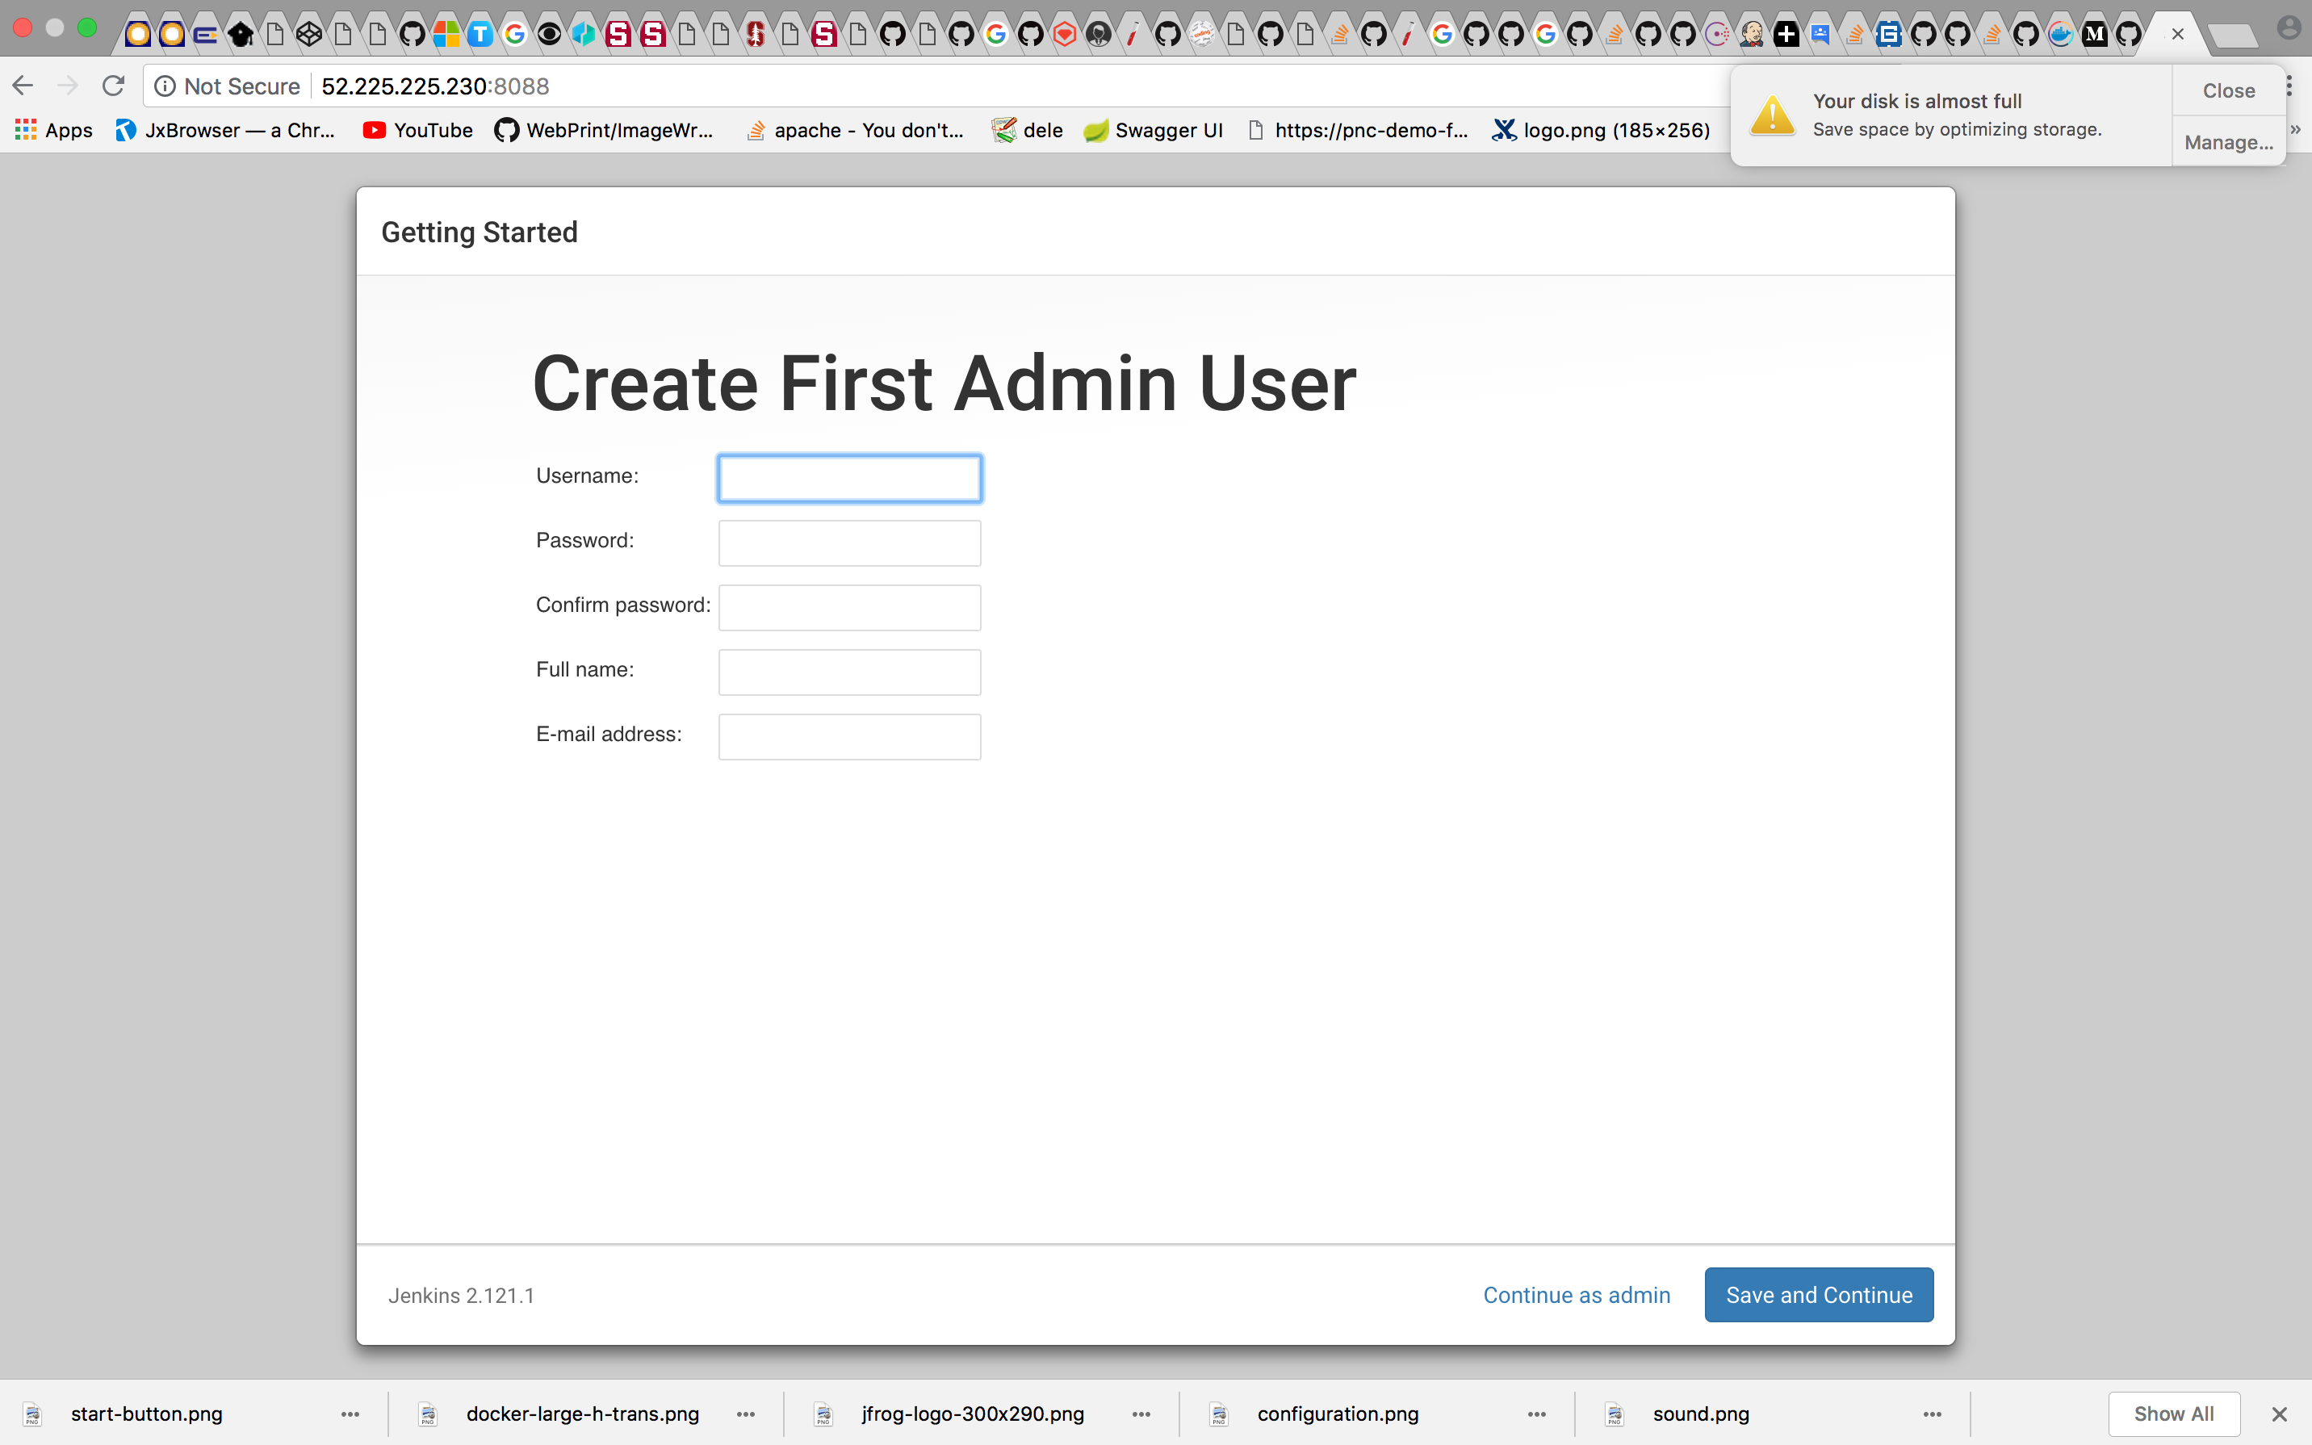Click the E-mail address field
This screenshot has height=1445, width=2312.
tap(849, 737)
